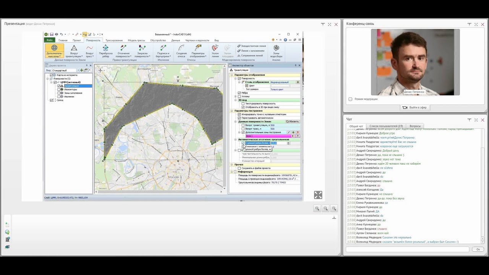The width and height of the screenshot is (489, 275).
Task: Enable Текстурировать поверхность checkbox
Action: coord(243,104)
